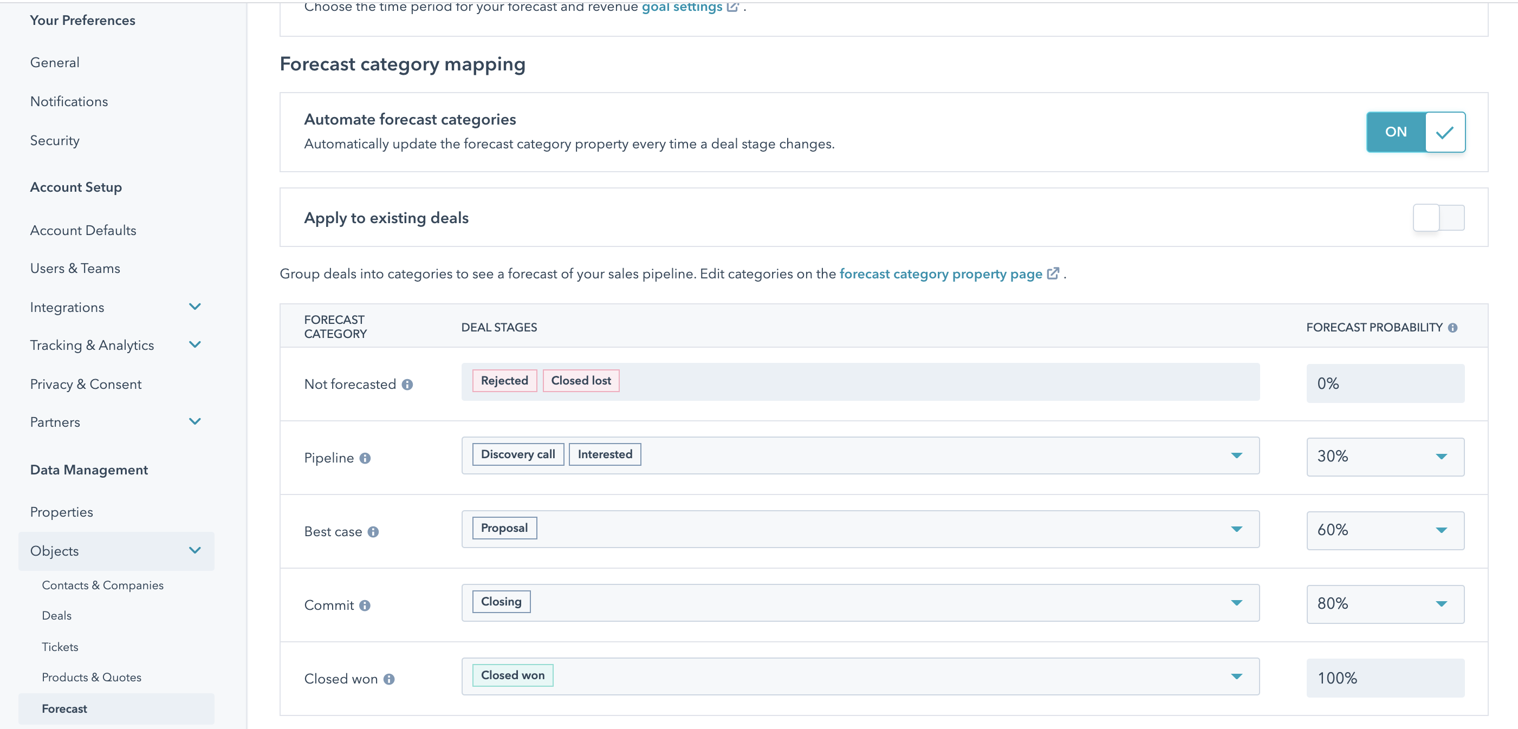This screenshot has width=1518, height=729.
Task: Click info icon beside Closed won category
Action: [x=389, y=680]
